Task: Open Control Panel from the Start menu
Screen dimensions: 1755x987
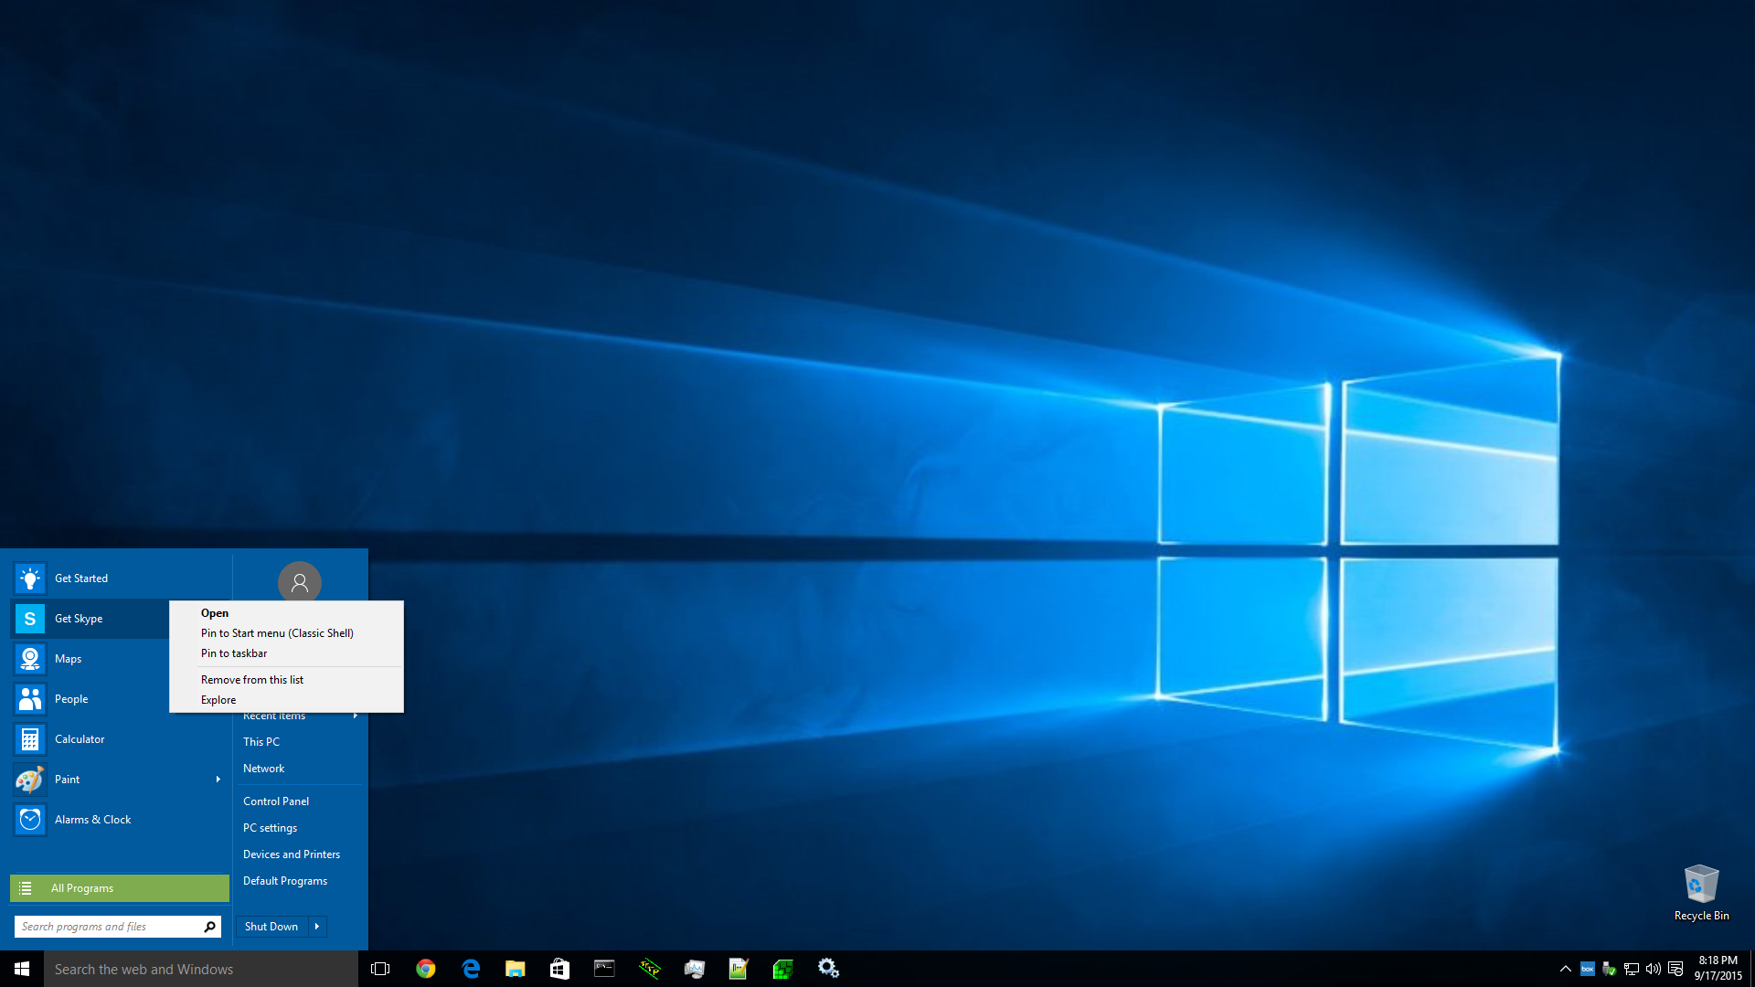Action: coord(276,801)
